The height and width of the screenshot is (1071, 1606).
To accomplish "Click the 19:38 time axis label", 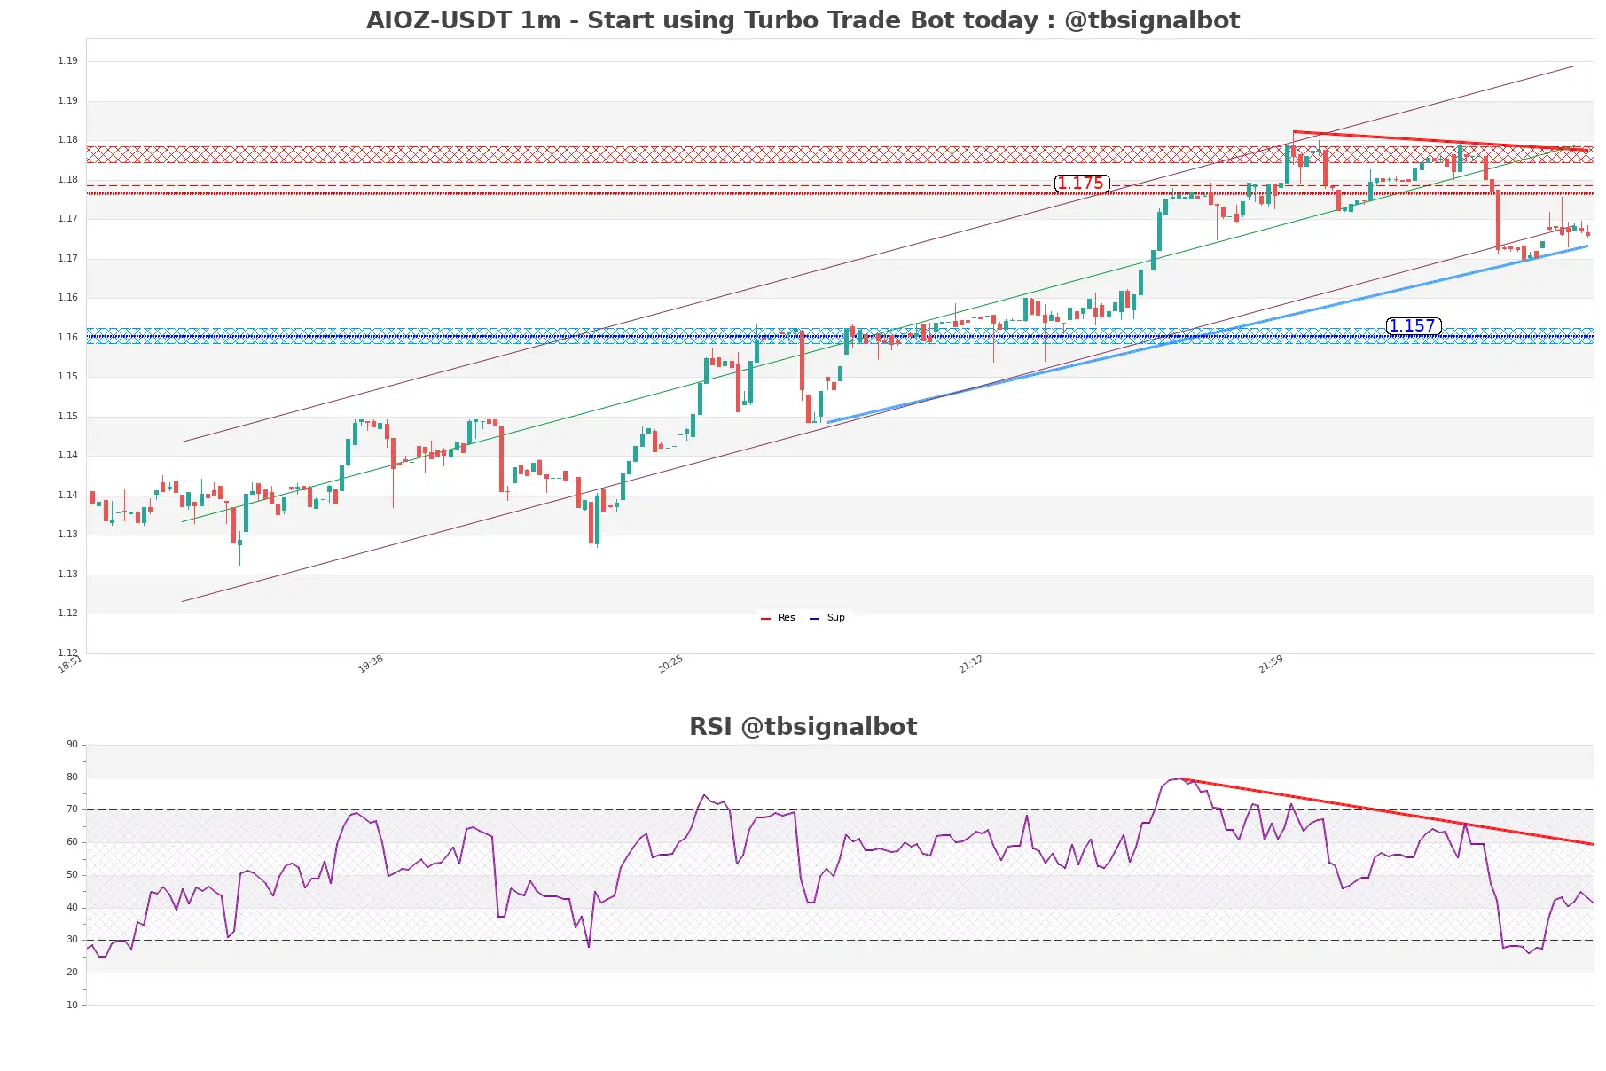I will point(371,664).
